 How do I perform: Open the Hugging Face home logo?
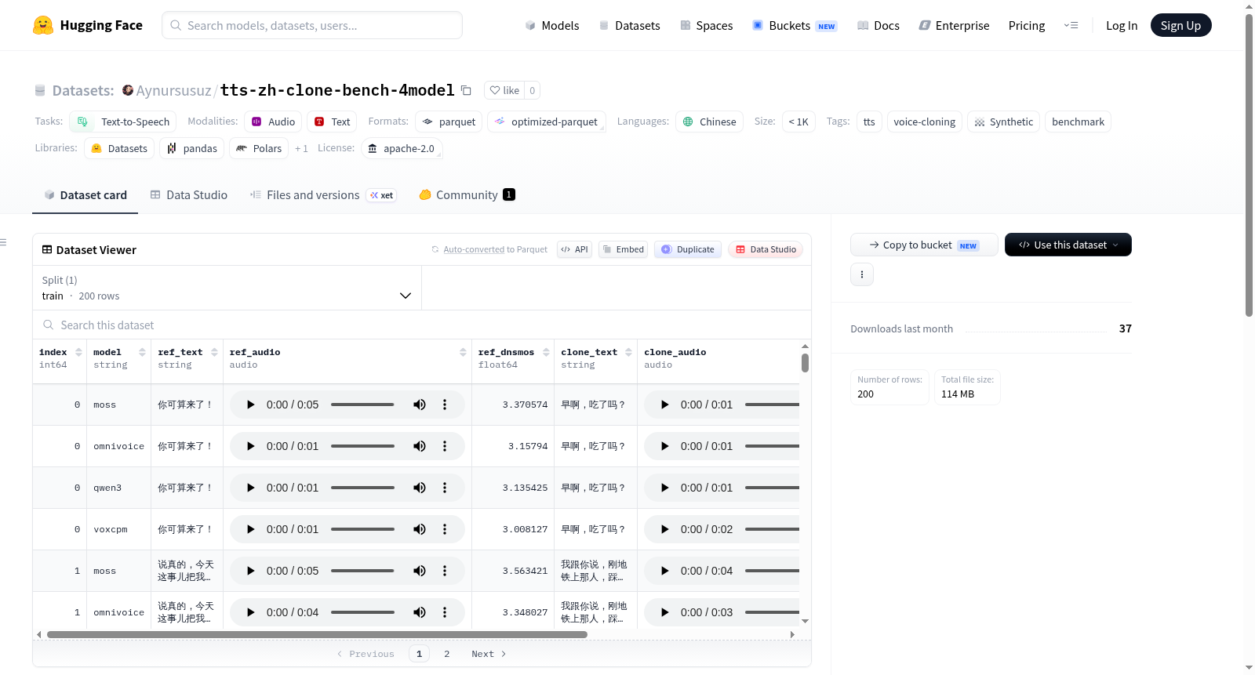point(88,25)
